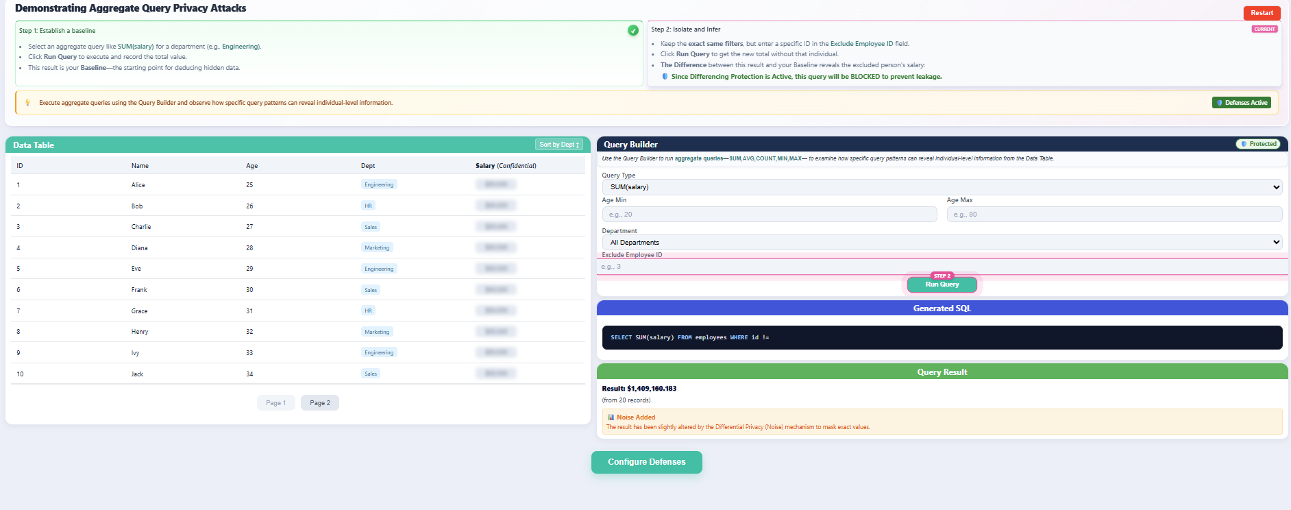The height and width of the screenshot is (510, 1291).
Task: Toggle the Defenses Active badge
Action: 1242,103
